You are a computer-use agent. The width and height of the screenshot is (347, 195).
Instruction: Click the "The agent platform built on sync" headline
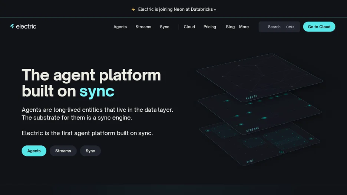pyautogui.click(x=91, y=83)
